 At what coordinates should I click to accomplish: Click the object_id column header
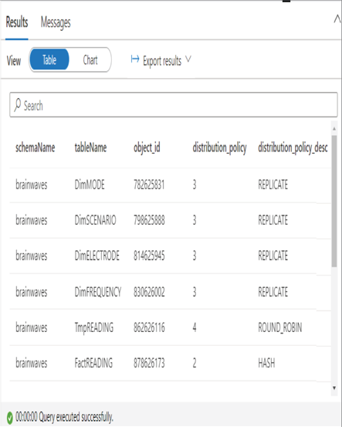click(x=147, y=148)
